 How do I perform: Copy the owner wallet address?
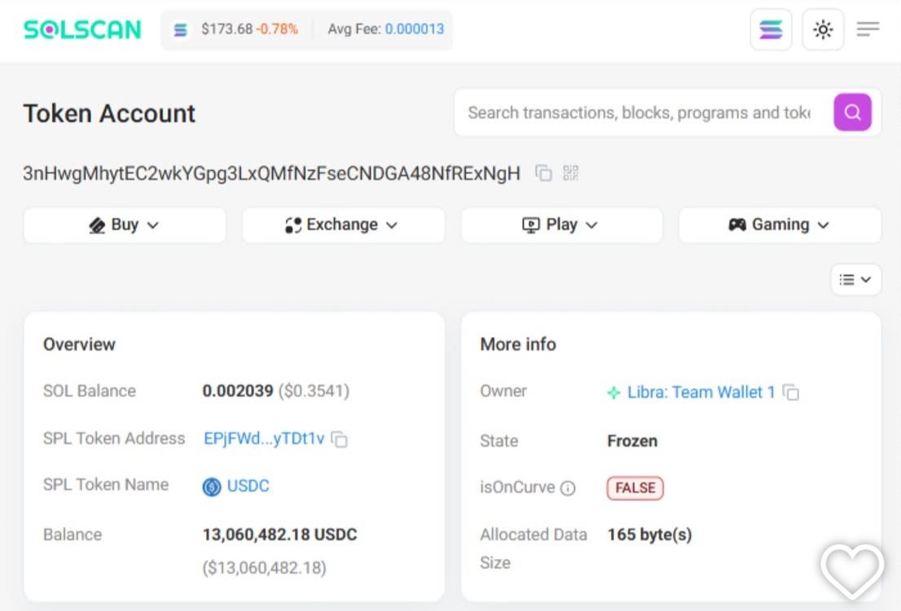click(791, 392)
